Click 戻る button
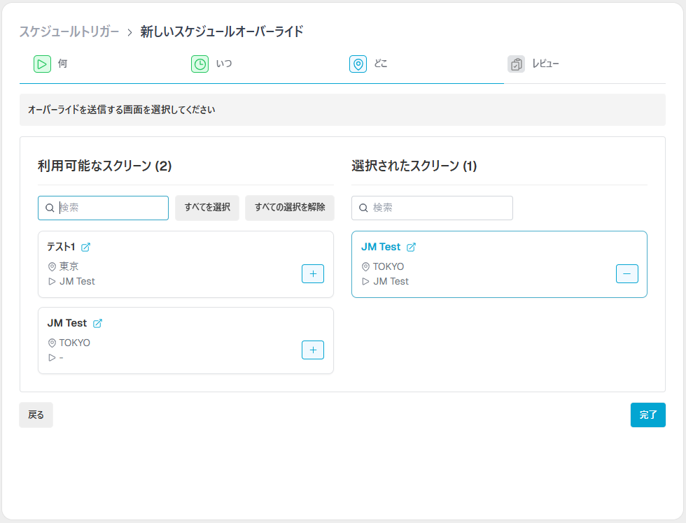Image resolution: width=686 pixels, height=523 pixels. [x=36, y=415]
